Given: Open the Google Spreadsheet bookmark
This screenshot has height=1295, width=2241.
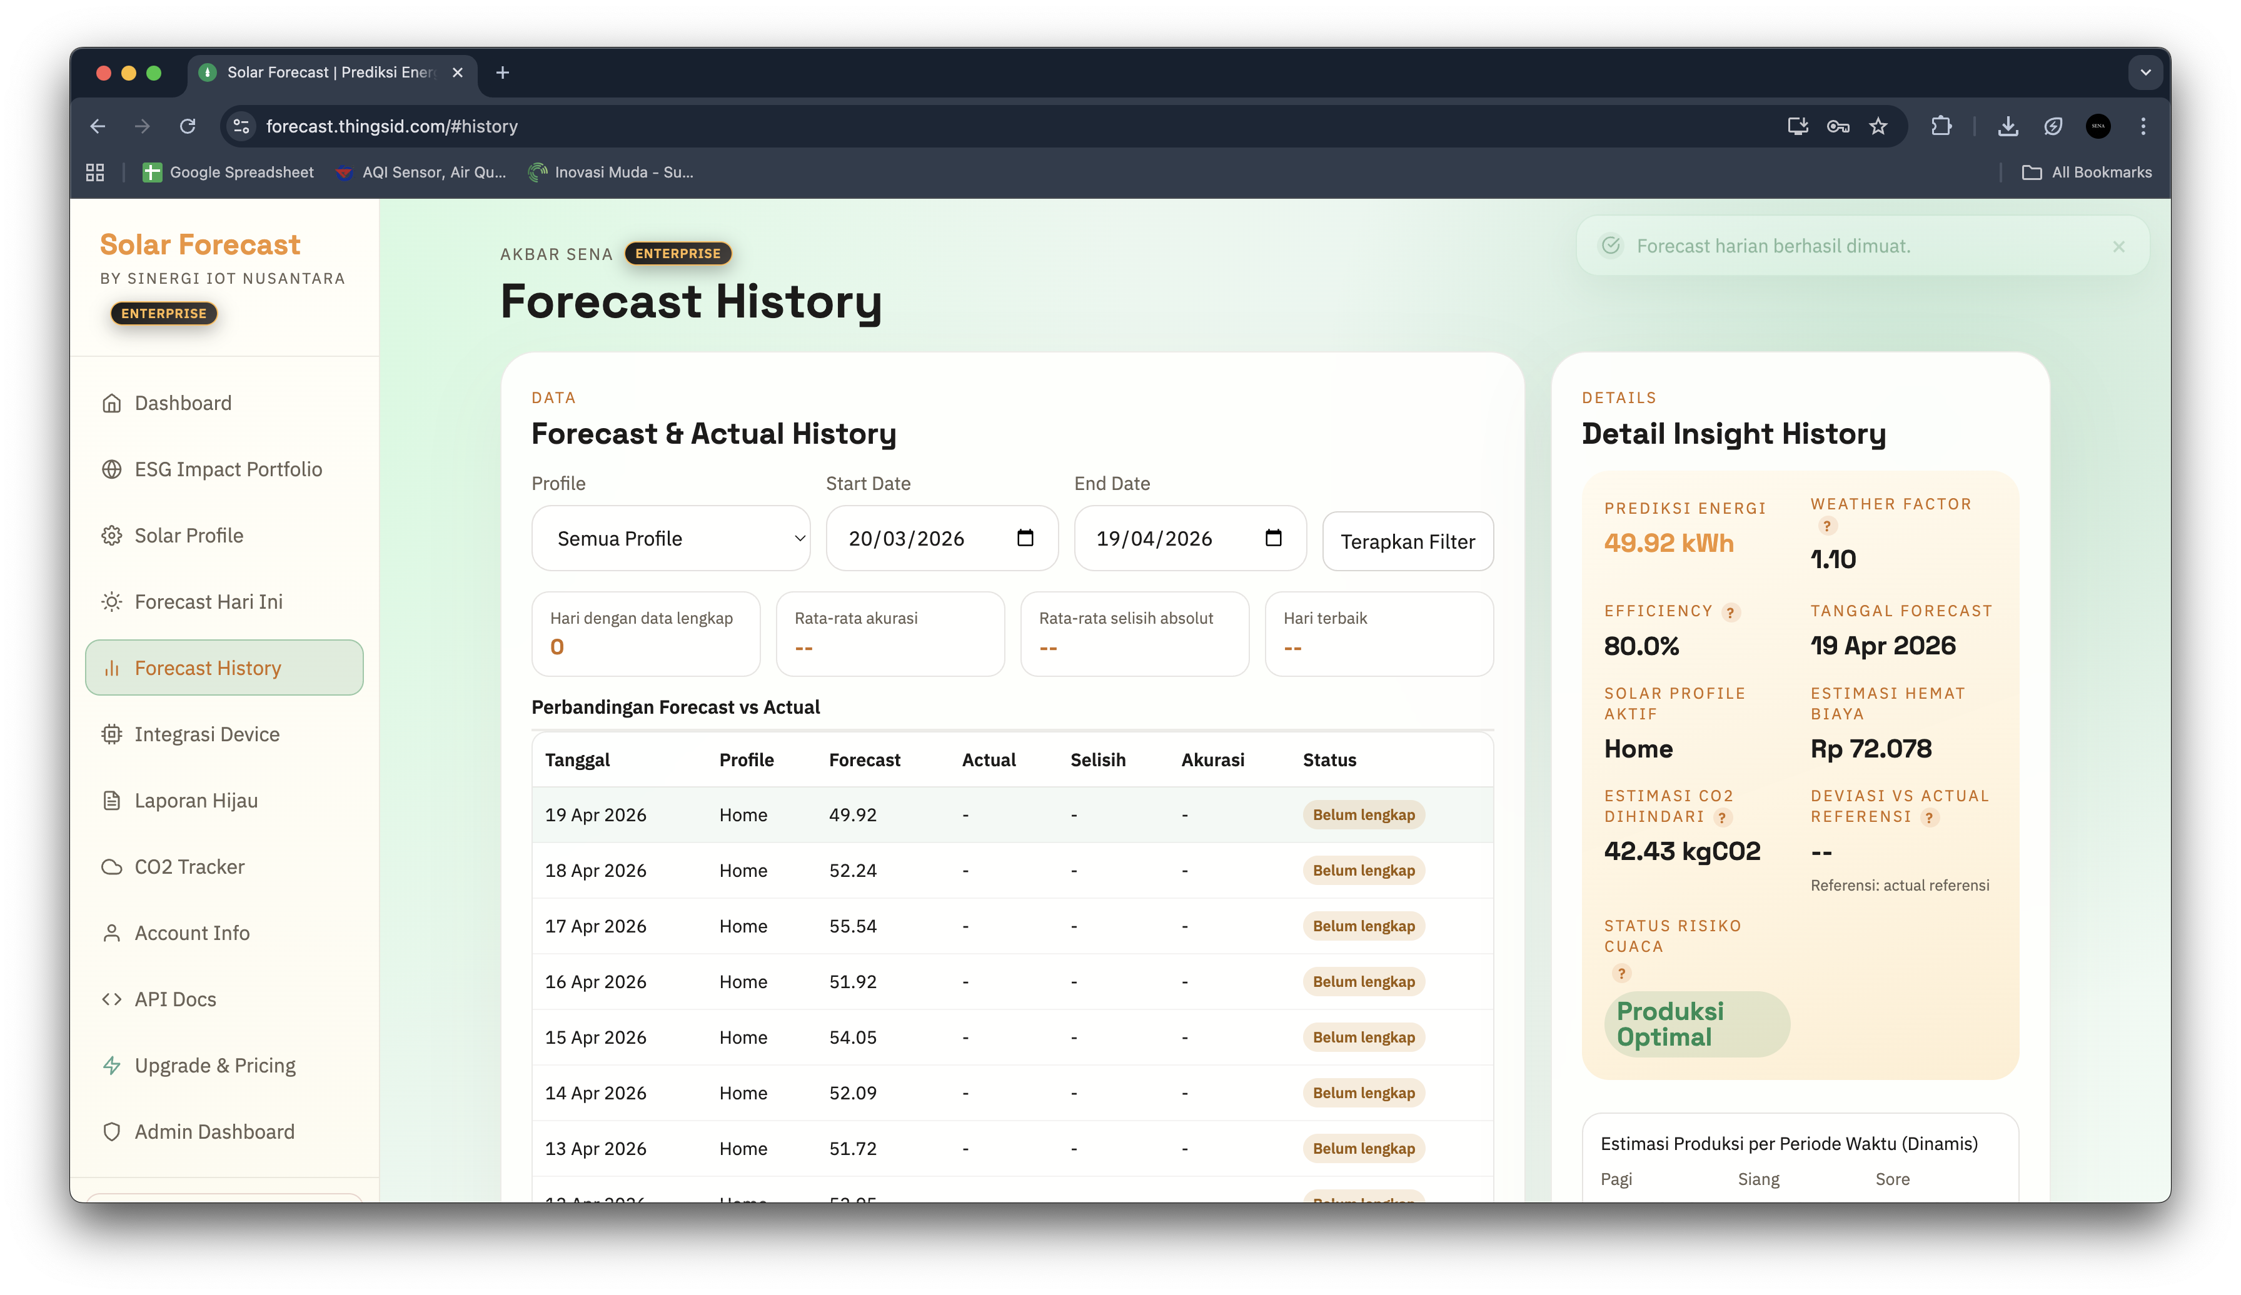Looking at the screenshot, I should 229,171.
